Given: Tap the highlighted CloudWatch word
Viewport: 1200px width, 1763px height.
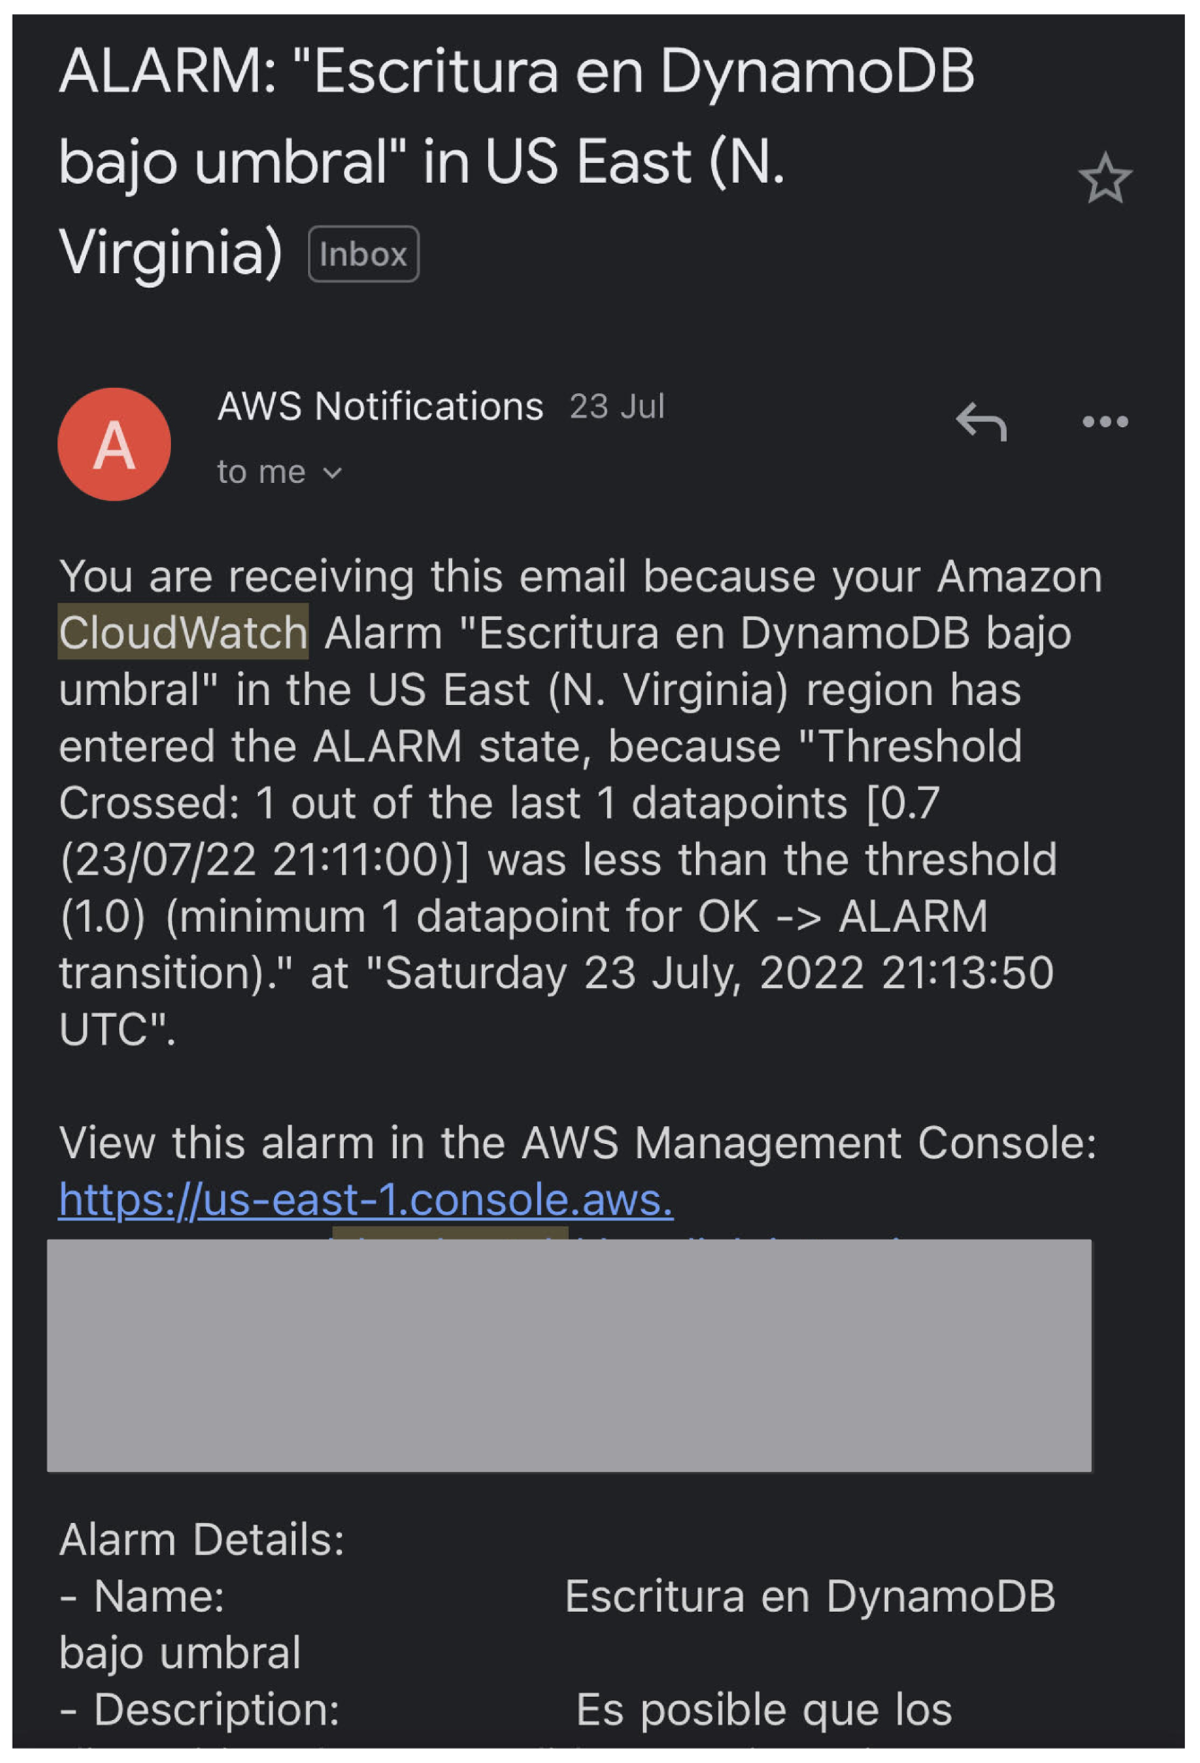Looking at the screenshot, I should [x=184, y=632].
